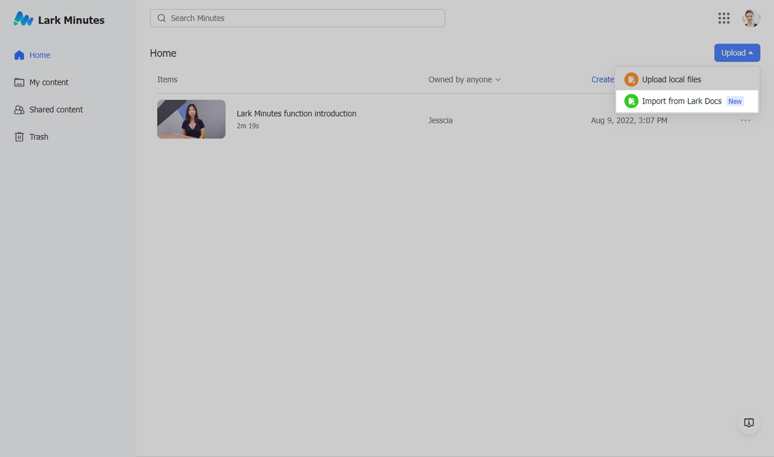The height and width of the screenshot is (457, 774).
Task: Click the Lark Minutes logo
Action: 24,19
